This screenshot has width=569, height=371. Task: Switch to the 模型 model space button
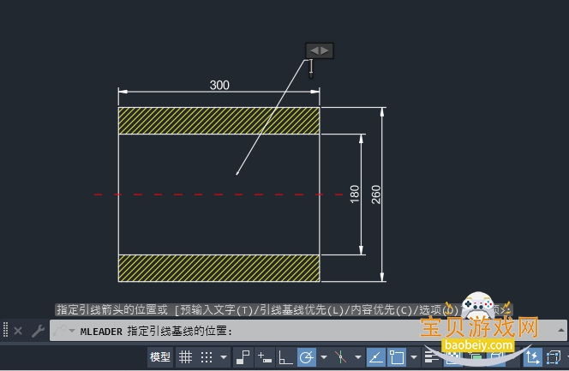click(x=160, y=357)
